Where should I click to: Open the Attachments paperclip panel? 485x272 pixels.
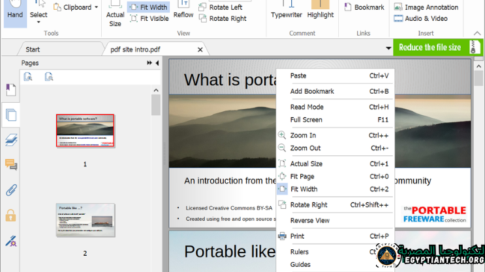pos(10,190)
